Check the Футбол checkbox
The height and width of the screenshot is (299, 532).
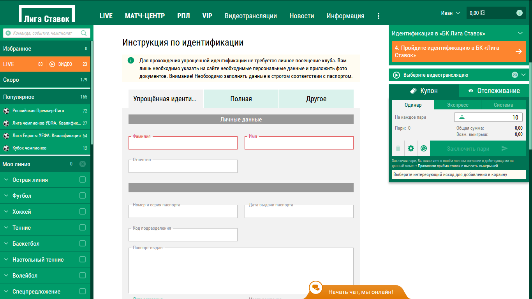click(x=83, y=195)
